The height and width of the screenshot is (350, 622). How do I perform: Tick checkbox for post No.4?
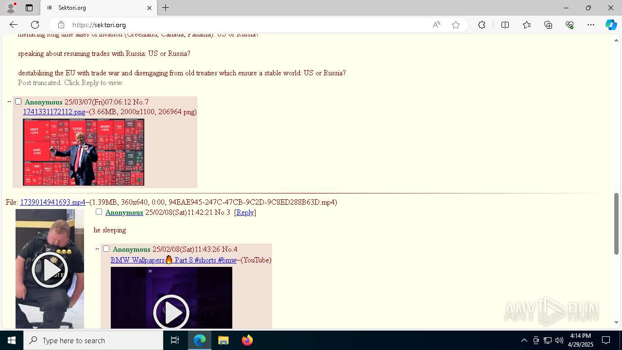106,249
